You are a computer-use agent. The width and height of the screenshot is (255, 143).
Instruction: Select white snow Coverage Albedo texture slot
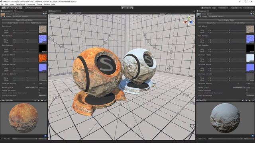click(x=250, y=58)
